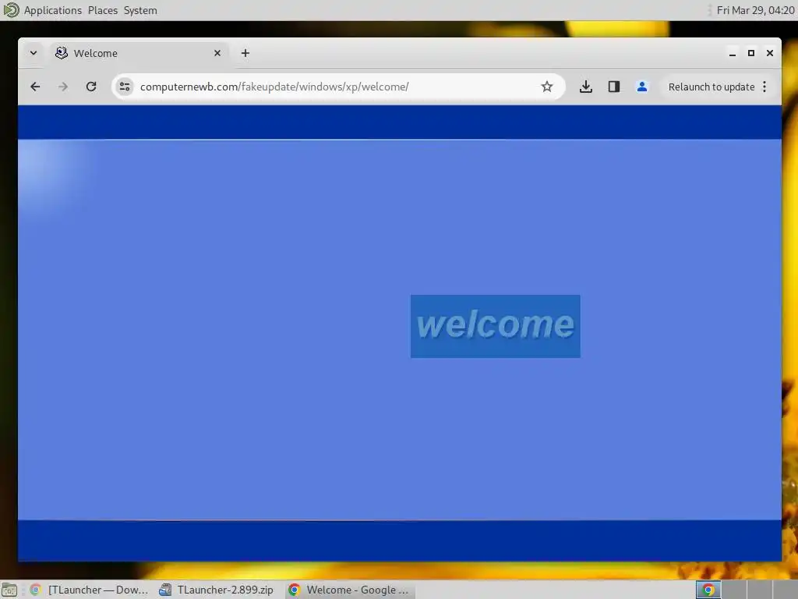Screen dimensions: 798x599
Task: Bookmark this page with the star
Action: (x=546, y=87)
